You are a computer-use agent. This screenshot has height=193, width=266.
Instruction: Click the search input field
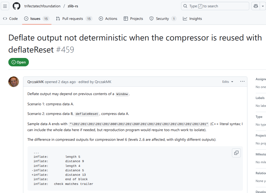click(215, 6)
